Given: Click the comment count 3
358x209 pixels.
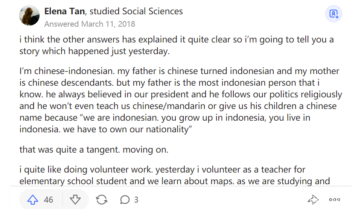Looking at the screenshot, I should tap(136, 200).
